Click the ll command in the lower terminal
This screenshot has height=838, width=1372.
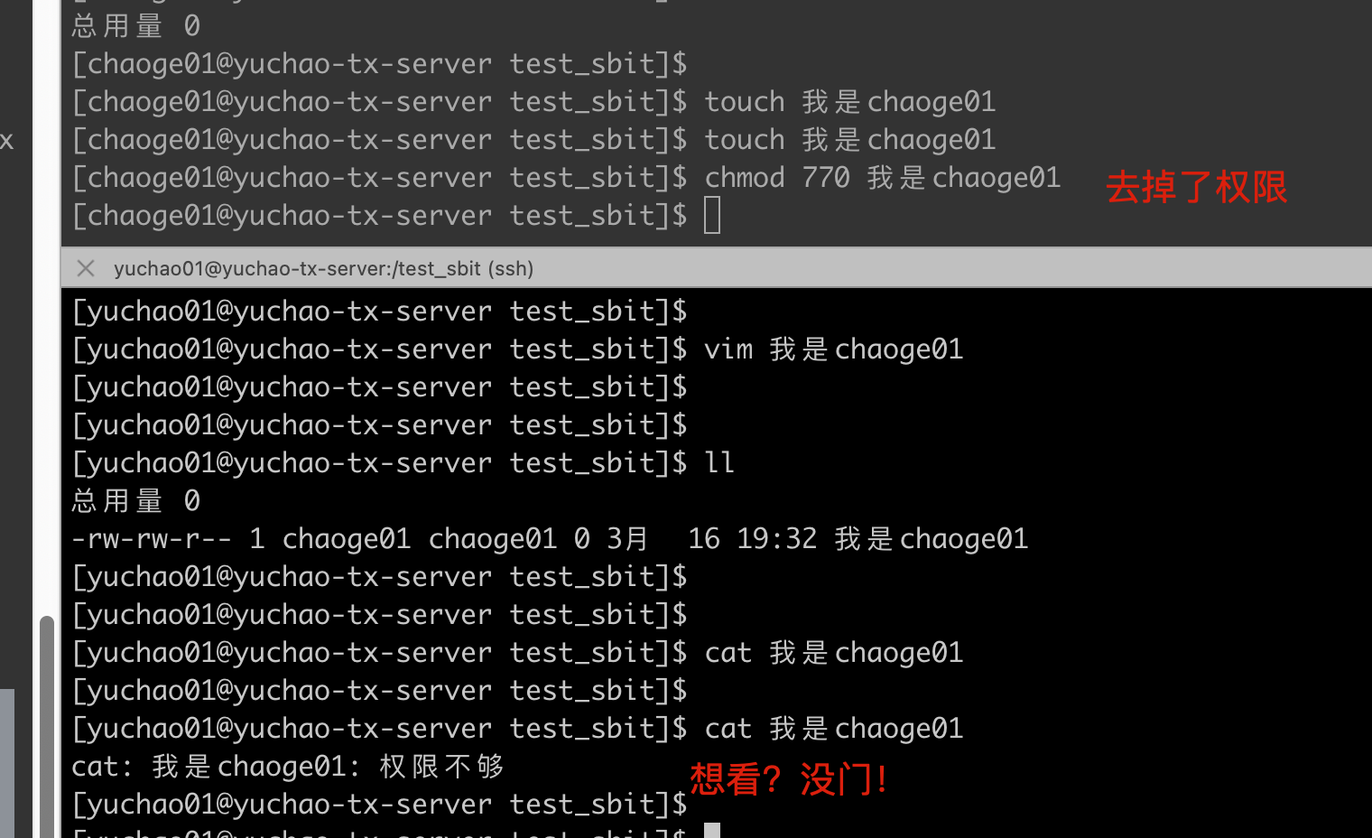coord(719,462)
